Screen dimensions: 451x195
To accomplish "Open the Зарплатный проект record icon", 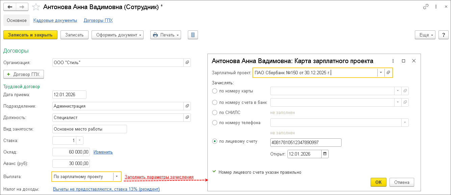I will pyautogui.click(x=389, y=73).
